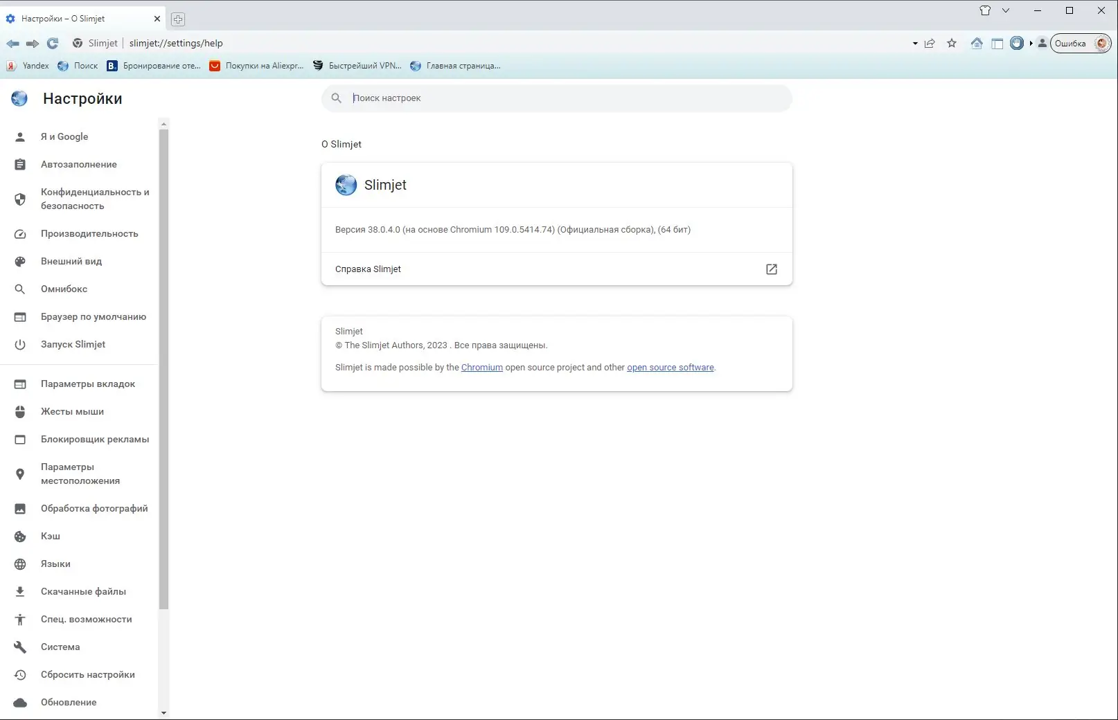Click the gray person profile icon
The image size is (1118, 720).
click(x=1042, y=43)
